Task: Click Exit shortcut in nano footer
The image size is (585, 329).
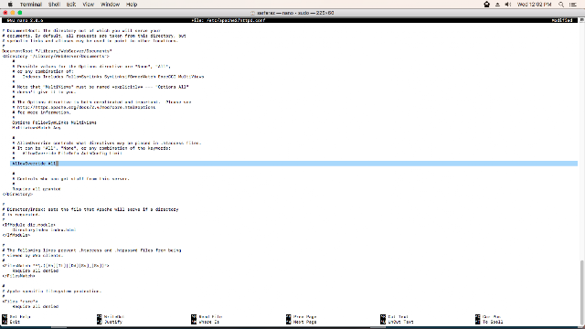Action: point(11,322)
